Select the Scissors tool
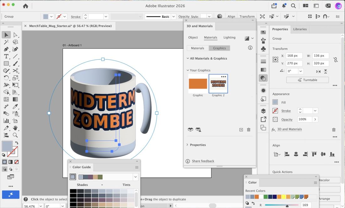Viewport: 345px width, 208px height. pyautogui.click(x=15, y=71)
